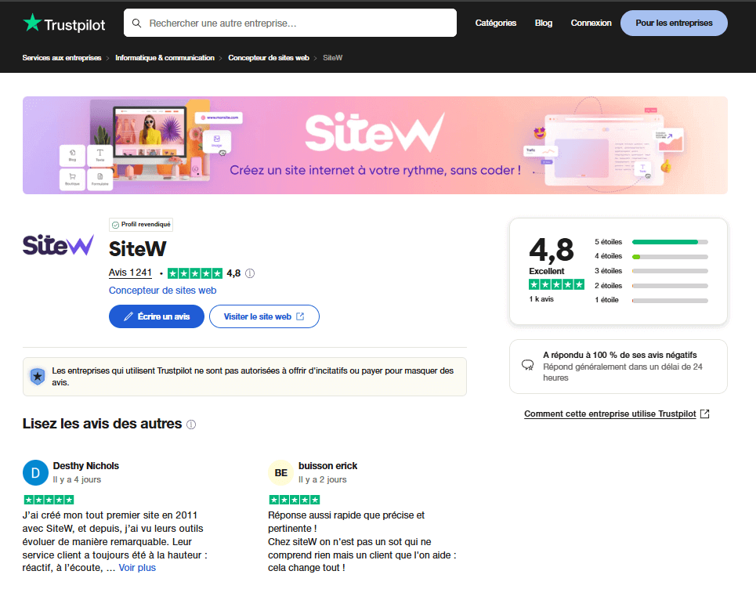This screenshot has height=589, width=756.
Task: Click info icon next to 'Lisez les avis des autres'
Action: [191, 425]
